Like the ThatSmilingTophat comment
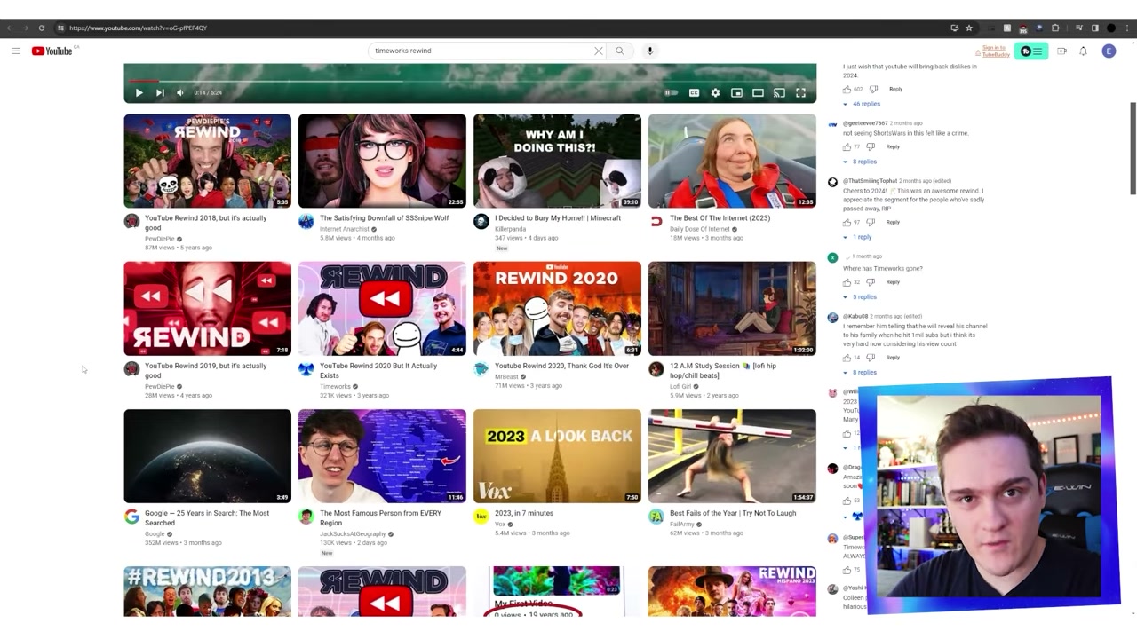The height and width of the screenshot is (639, 1137). 847,222
